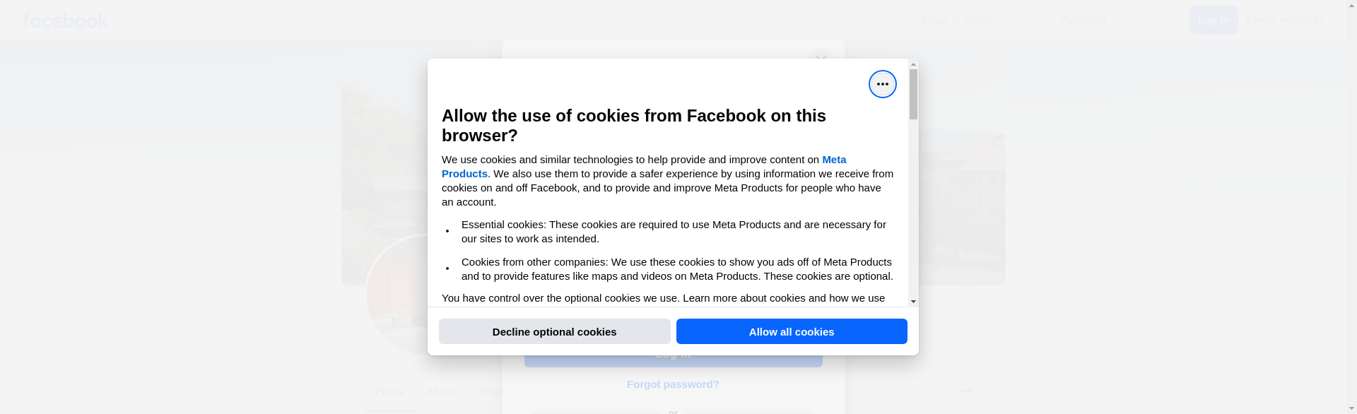Viewport: 1357px width, 414px height.
Task: Allow all cookies
Action: click(x=792, y=331)
